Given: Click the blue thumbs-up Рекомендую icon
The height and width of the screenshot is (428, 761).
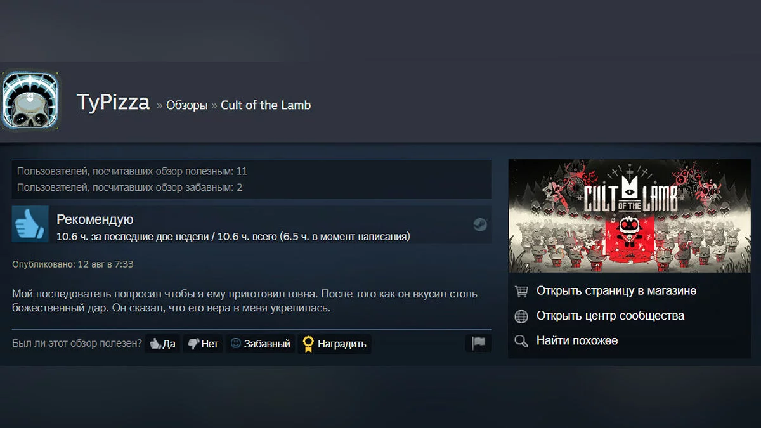Looking at the screenshot, I should [30, 224].
